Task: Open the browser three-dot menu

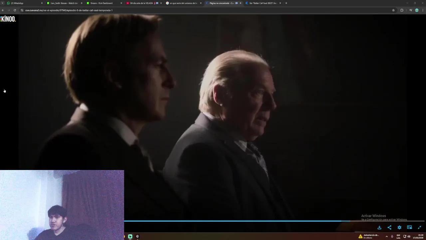Action: click(x=423, y=10)
